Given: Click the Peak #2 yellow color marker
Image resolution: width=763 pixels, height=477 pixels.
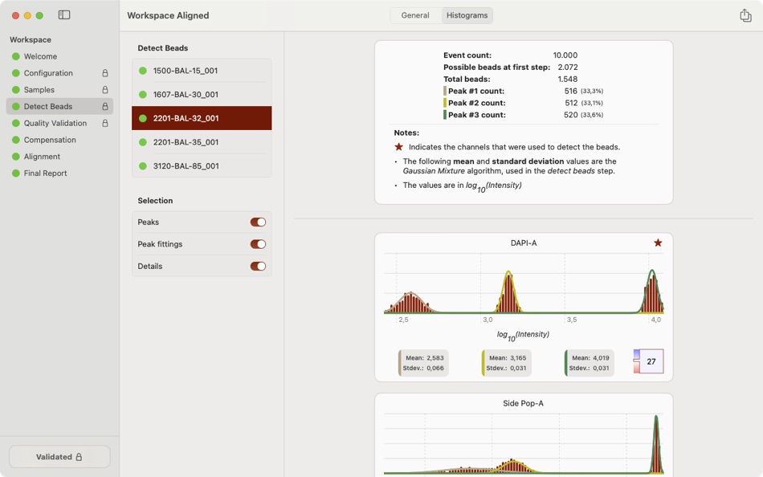Looking at the screenshot, I should (x=445, y=103).
